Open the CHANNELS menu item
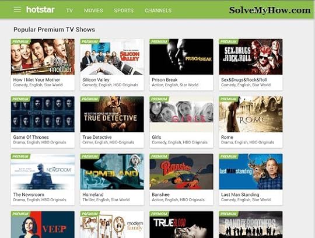 158,10
